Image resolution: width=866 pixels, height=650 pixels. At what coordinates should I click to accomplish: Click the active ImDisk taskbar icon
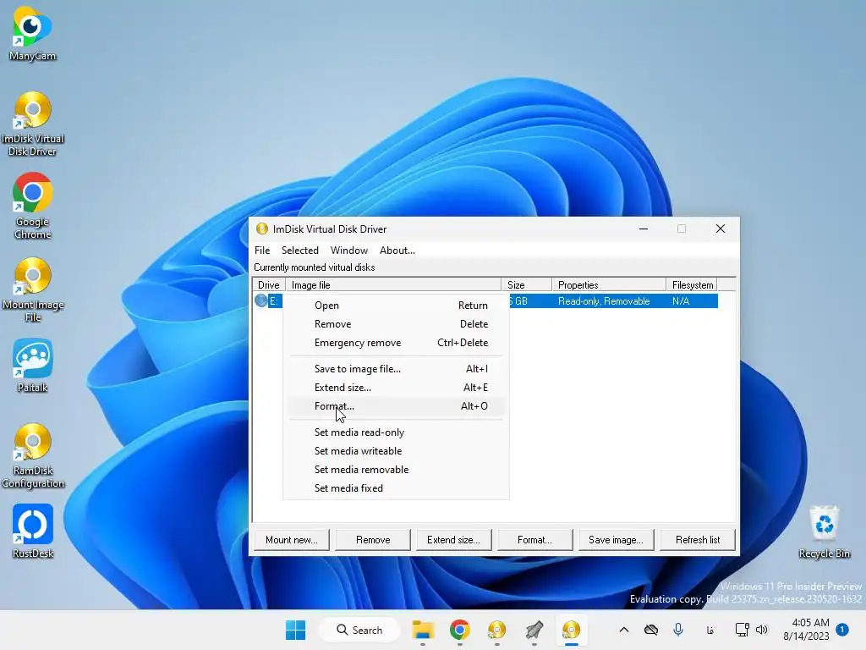571,630
